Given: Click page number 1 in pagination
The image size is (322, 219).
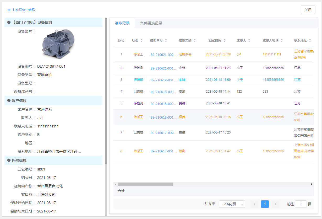Looking at the screenshot, I should 265,204.
